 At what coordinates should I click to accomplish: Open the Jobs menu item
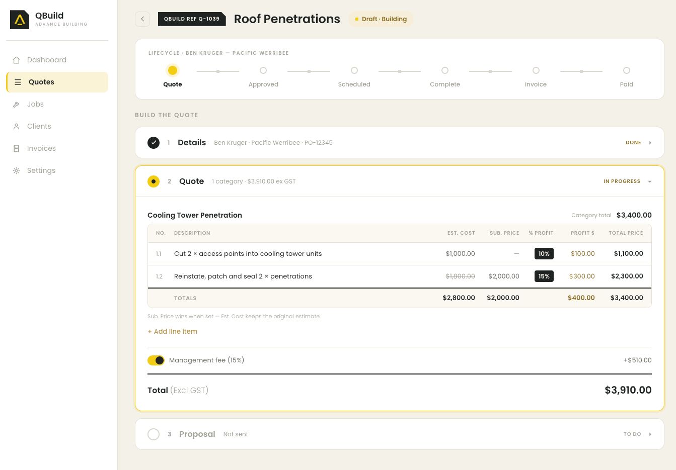[57, 104]
